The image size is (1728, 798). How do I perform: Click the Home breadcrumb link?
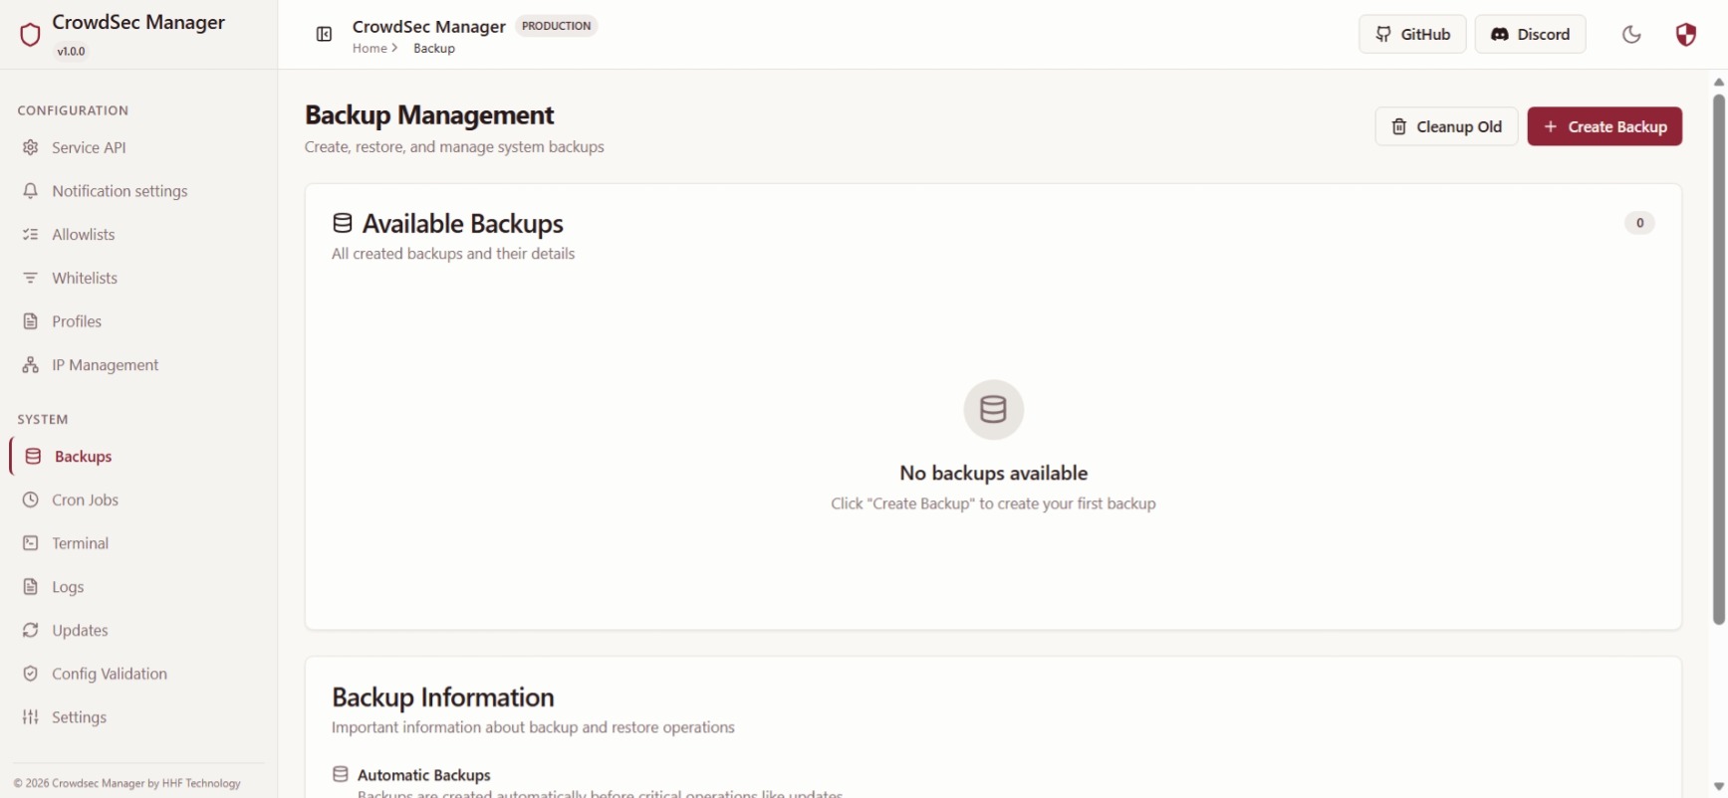pos(370,49)
